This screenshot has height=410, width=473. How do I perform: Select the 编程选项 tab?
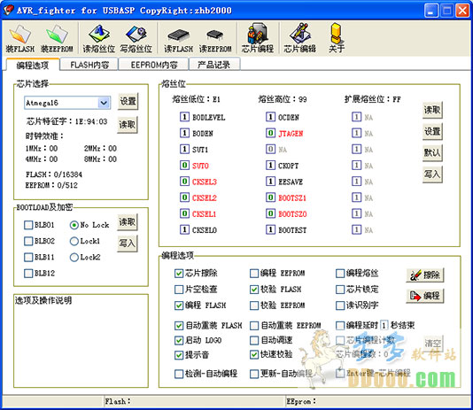click(x=32, y=65)
